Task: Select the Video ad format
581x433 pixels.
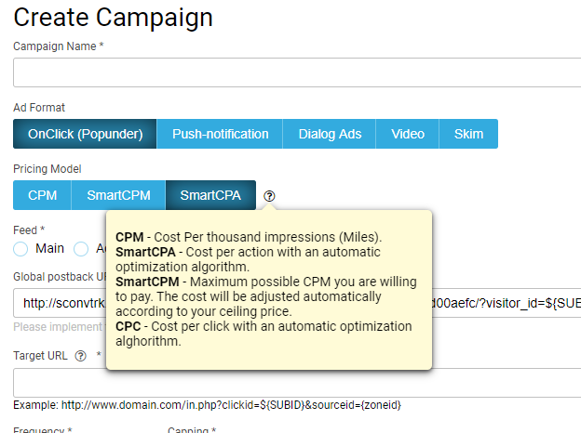Action: [408, 134]
